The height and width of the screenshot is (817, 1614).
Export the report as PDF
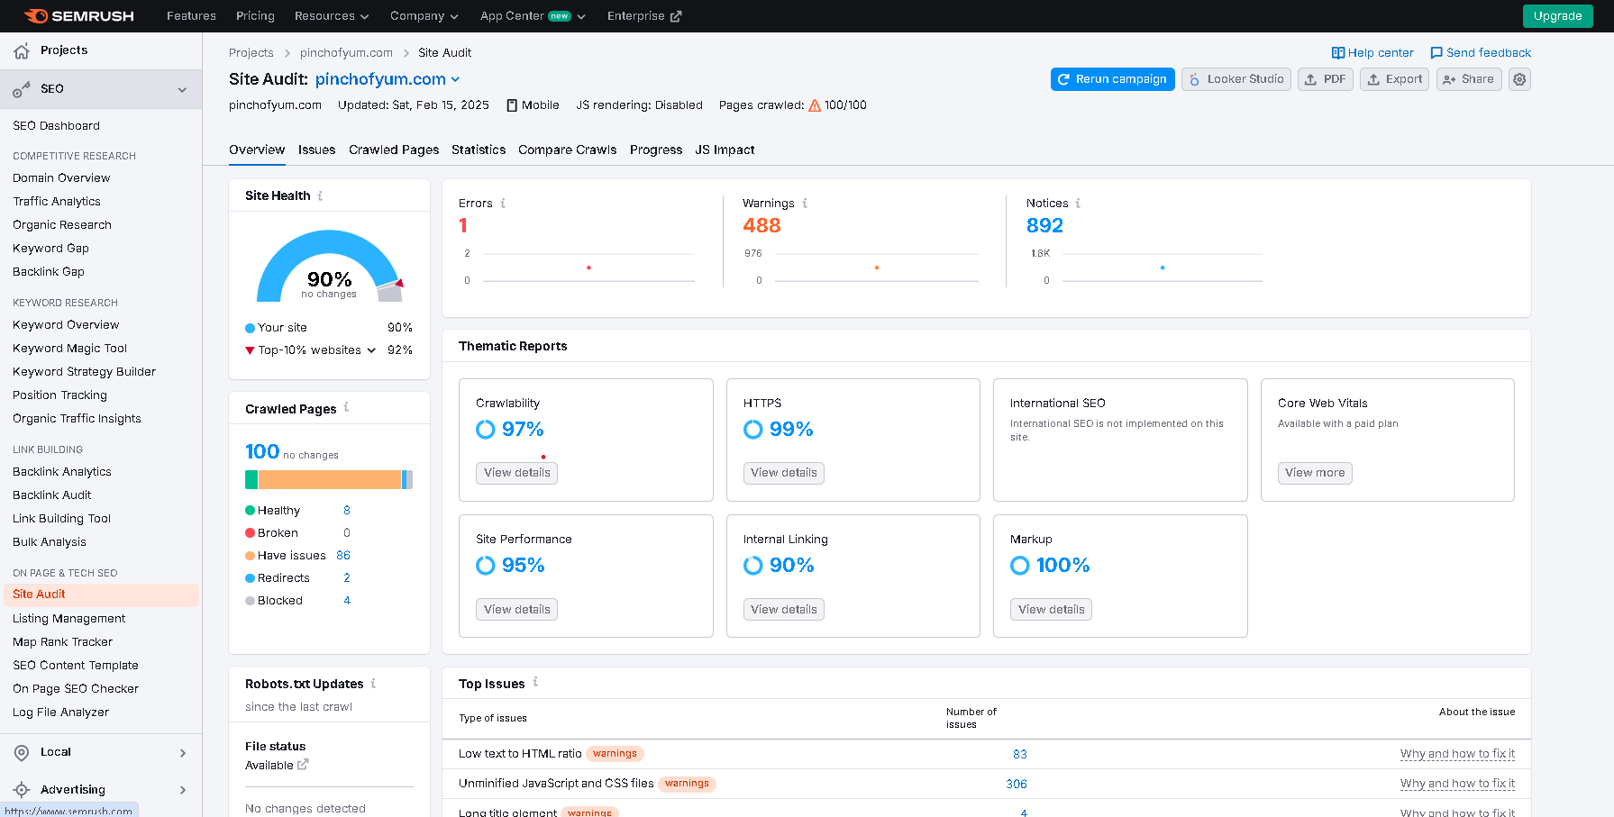tap(1325, 79)
